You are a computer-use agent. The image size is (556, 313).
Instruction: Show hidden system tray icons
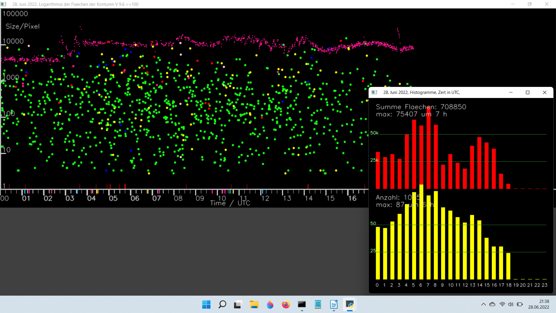(x=483, y=304)
